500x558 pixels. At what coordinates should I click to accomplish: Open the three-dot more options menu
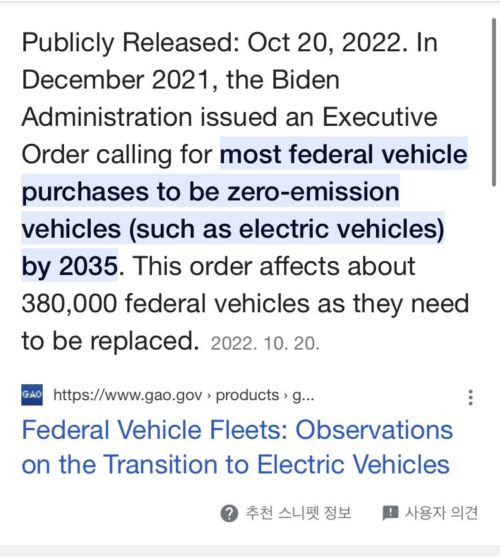tap(471, 398)
